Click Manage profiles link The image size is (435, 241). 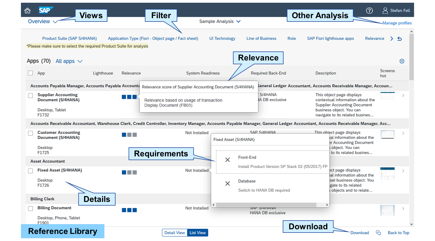click(397, 23)
